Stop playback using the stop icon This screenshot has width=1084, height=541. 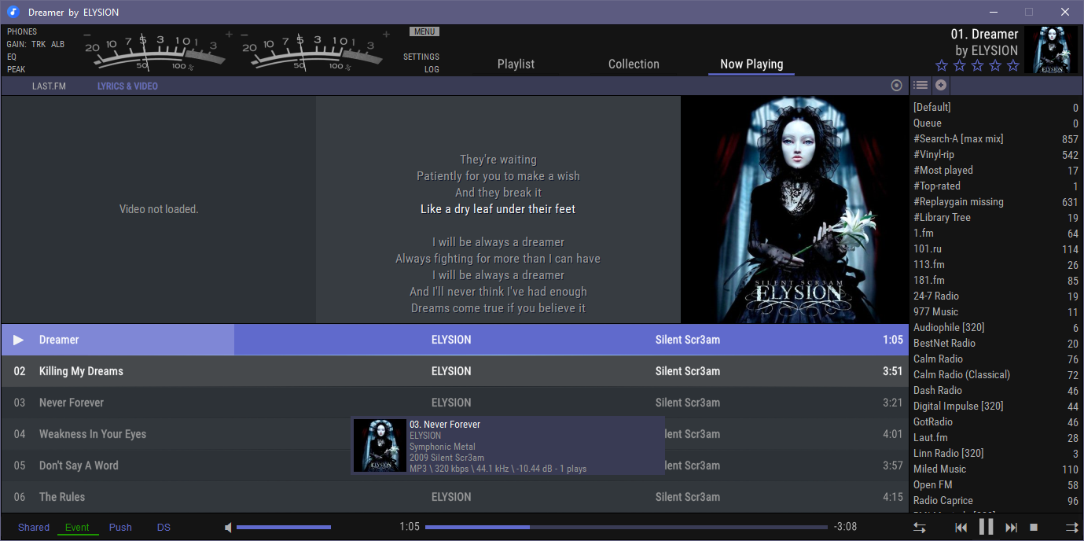[1034, 528]
